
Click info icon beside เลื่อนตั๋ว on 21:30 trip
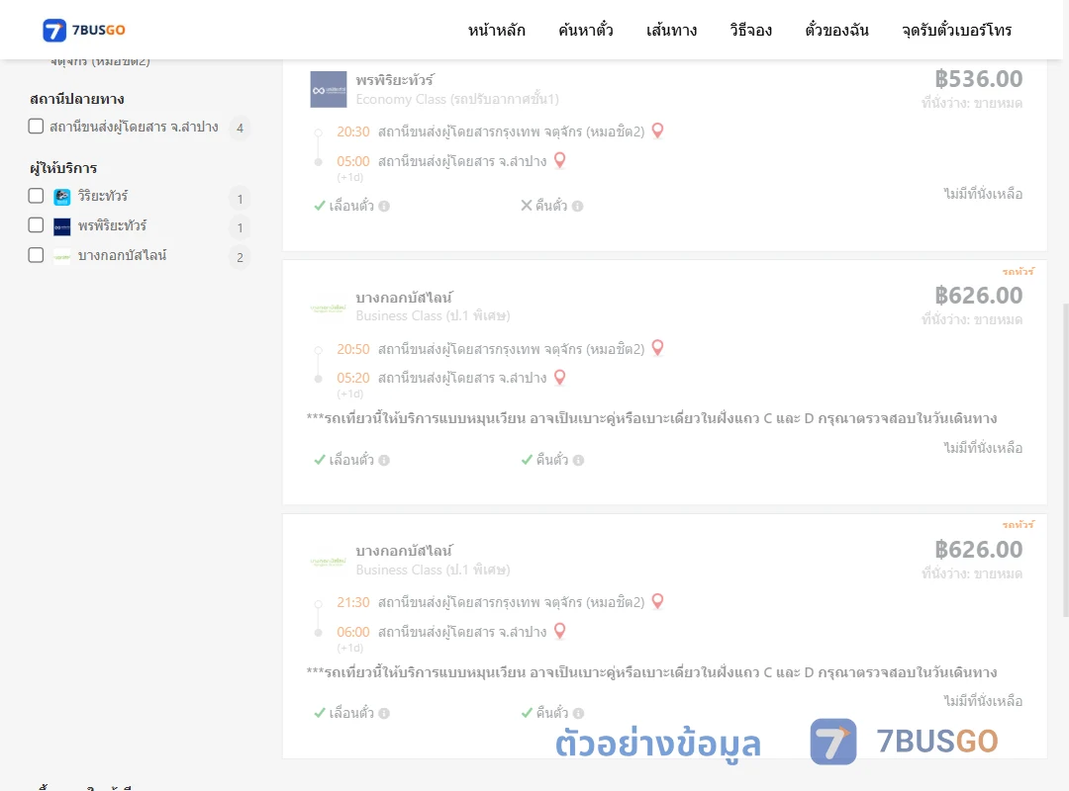pyautogui.click(x=384, y=713)
